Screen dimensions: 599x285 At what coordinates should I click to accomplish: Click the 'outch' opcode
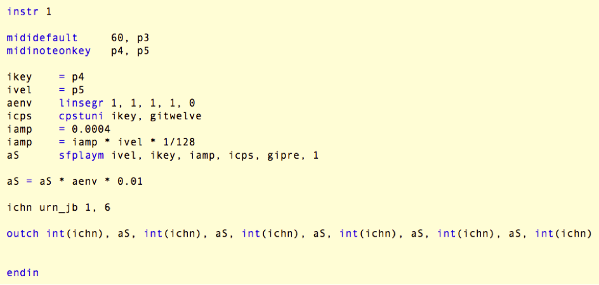pos(23,234)
